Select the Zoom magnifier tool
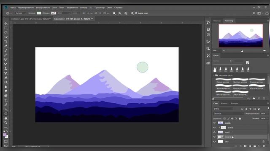 [5, 122]
